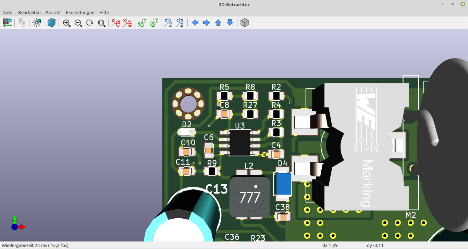Click the zoom out magnifier
This screenshot has width=468, height=249.
point(78,23)
